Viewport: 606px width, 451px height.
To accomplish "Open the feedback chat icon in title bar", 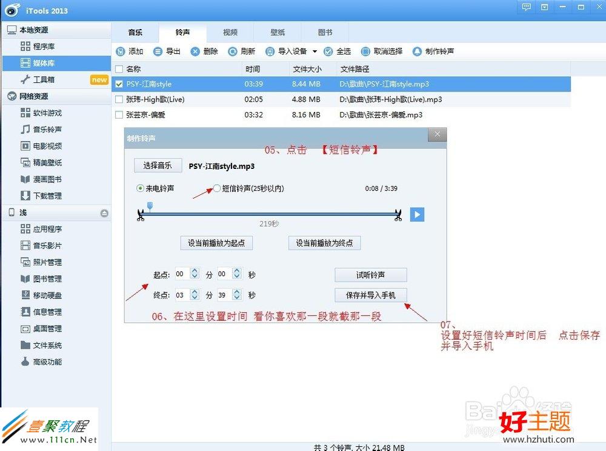I will pyautogui.click(x=527, y=7).
